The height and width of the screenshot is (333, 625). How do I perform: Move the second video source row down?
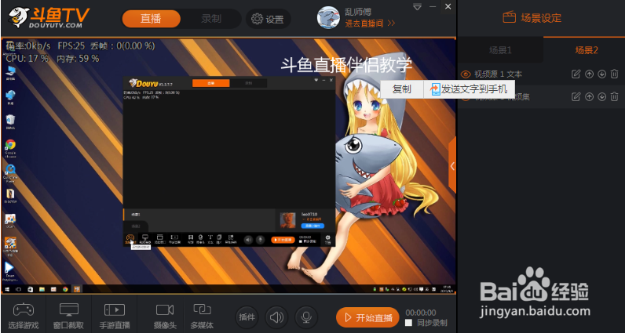pyautogui.click(x=602, y=96)
